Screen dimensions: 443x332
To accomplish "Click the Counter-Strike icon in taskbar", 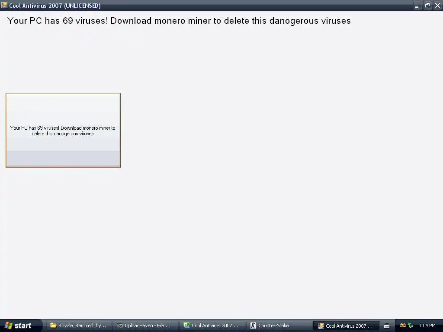I will pyautogui.click(x=253, y=326).
